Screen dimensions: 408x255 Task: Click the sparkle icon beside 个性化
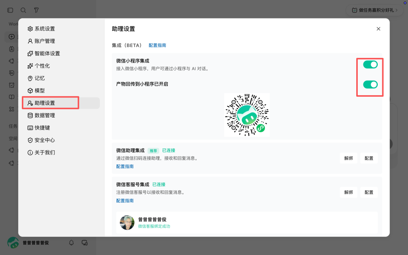click(30, 66)
